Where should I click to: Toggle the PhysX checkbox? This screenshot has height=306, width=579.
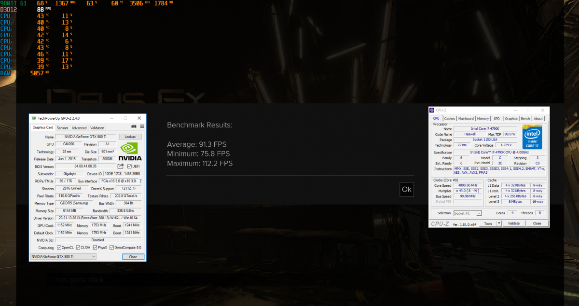[95, 248]
